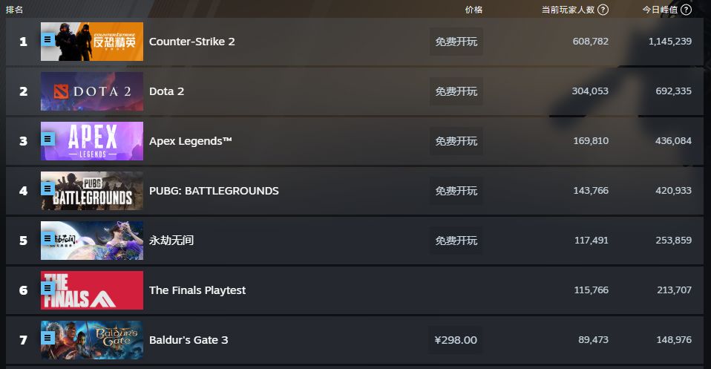Click 免费开玩 button for Dota 2

(x=456, y=91)
